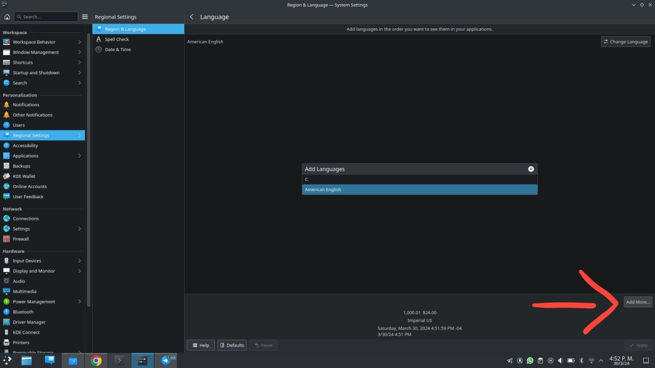The image size is (655, 368).
Task: Open clipboard tray icon
Action: [540, 360]
